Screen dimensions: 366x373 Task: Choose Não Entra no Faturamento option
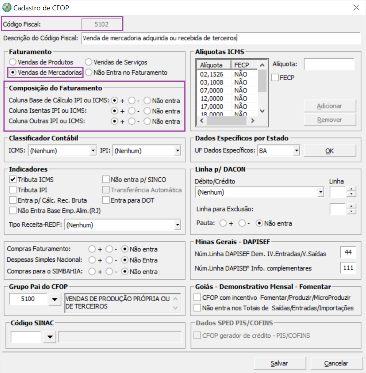point(89,72)
